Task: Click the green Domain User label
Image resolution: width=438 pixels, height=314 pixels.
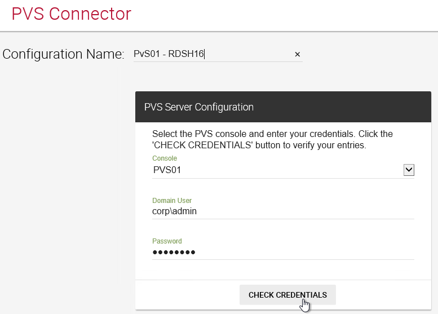Action: [172, 200]
